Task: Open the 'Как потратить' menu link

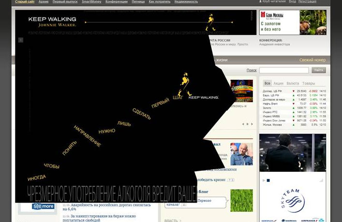Action: (x=160, y=1)
